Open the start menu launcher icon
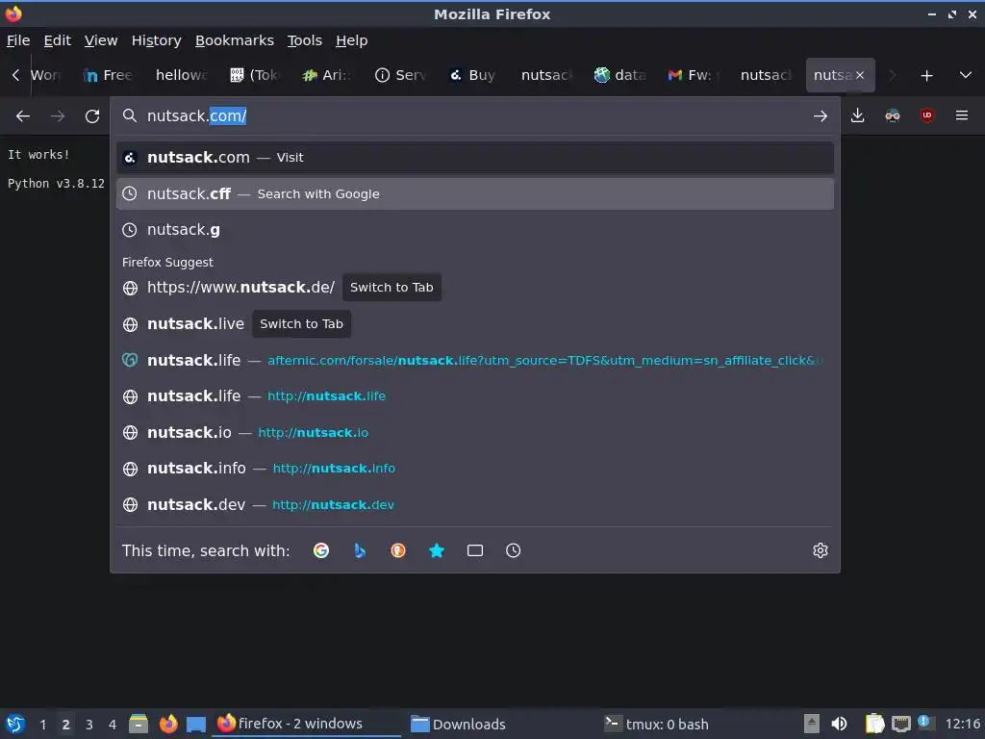This screenshot has width=985, height=739. (15, 724)
